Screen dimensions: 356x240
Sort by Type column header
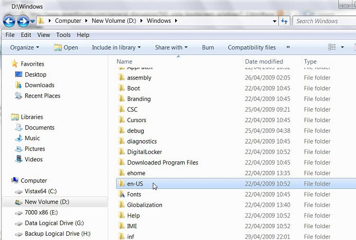pyautogui.click(x=310, y=62)
